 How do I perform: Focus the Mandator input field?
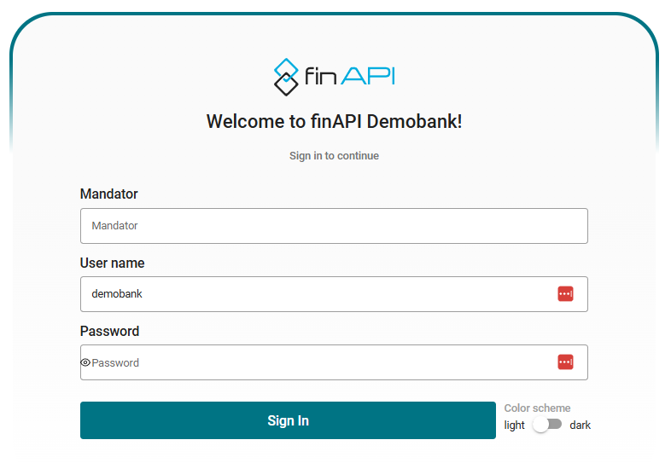(x=333, y=226)
